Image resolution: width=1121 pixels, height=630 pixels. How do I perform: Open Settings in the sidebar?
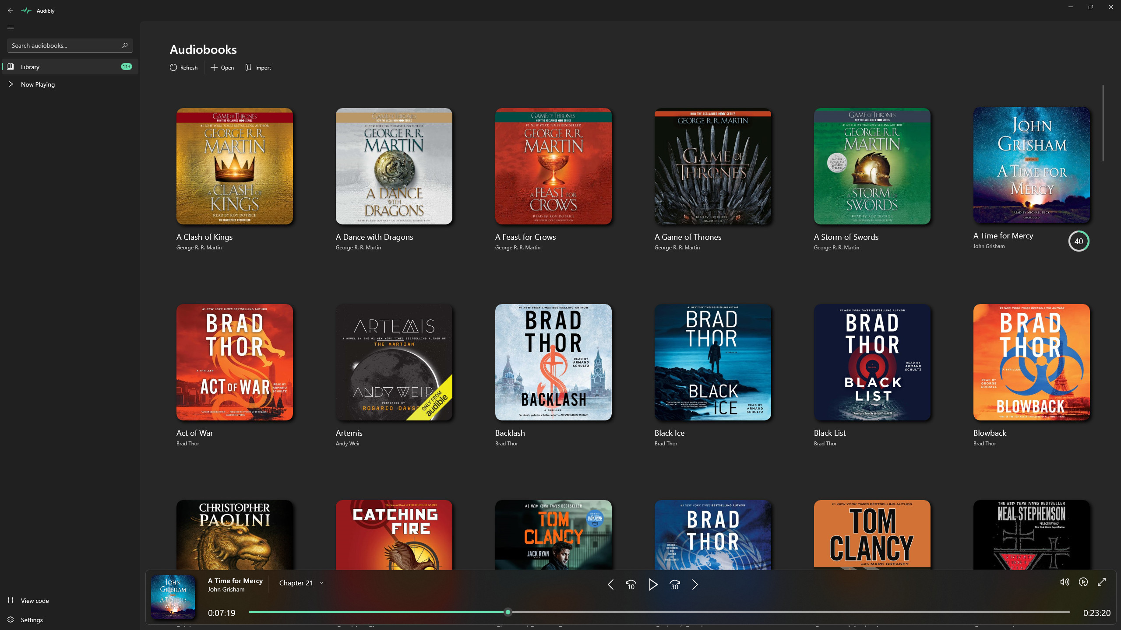click(x=32, y=620)
